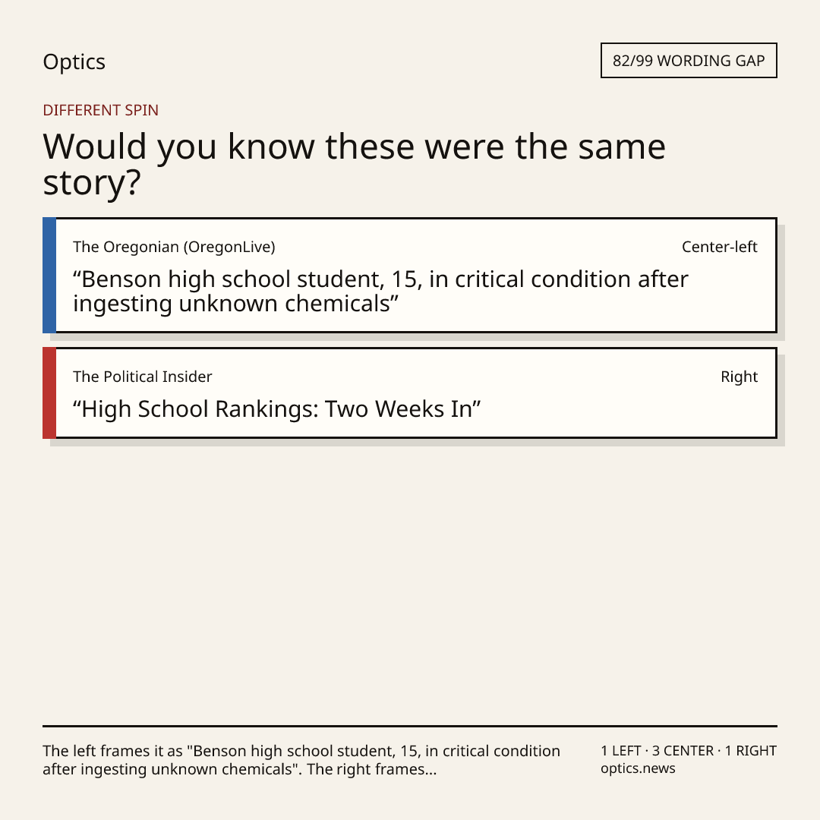The width and height of the screenshot is (820, 820).
Task: Click the black divider line above the footer
Action: tap(410, 726)
